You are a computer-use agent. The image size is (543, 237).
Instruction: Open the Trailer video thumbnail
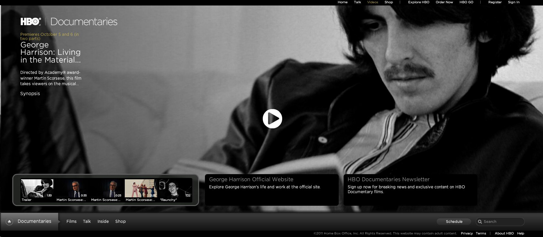[37, 188]
